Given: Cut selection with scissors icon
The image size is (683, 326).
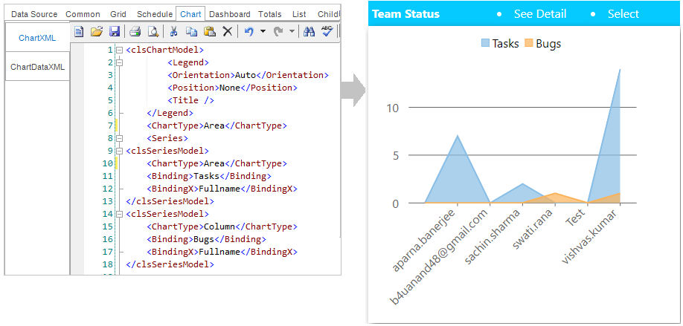Looking at the screenshot, I should click(x=173, y=32).
